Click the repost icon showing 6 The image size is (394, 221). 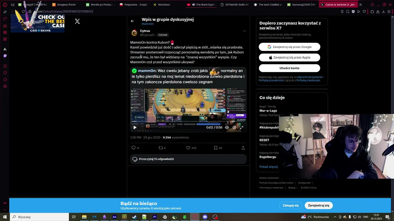pyautogui.click(x=160, y=148)
